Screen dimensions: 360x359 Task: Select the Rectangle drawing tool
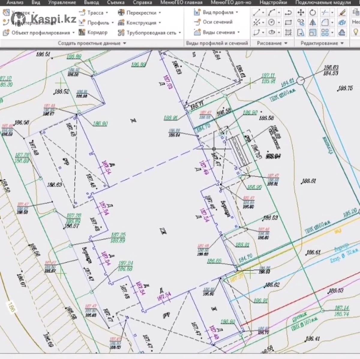click(288, 23)
